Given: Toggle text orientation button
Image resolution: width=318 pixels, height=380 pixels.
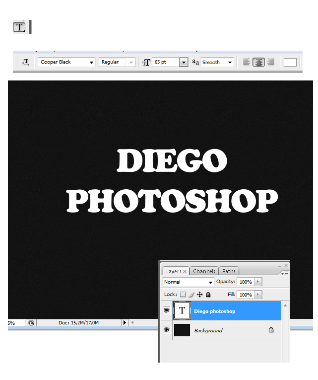Looking at the screenshot, I should pyautogui.click(x=25, y=62).
